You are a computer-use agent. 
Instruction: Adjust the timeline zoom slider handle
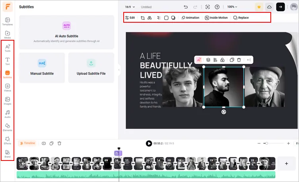click(266, 143)
